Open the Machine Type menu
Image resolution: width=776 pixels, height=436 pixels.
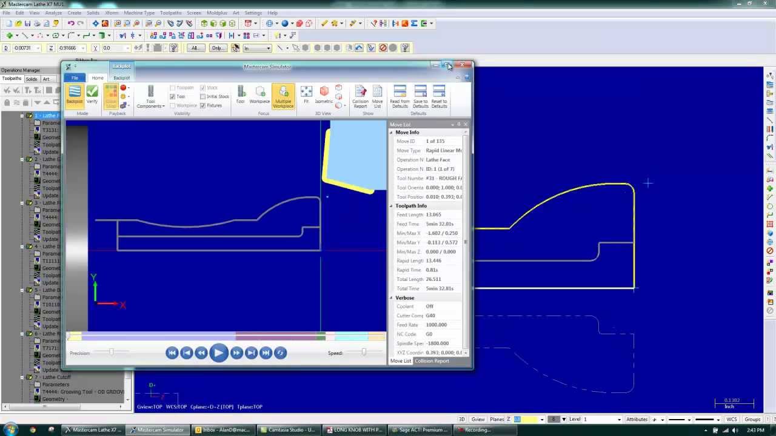[x=139, y=13]
